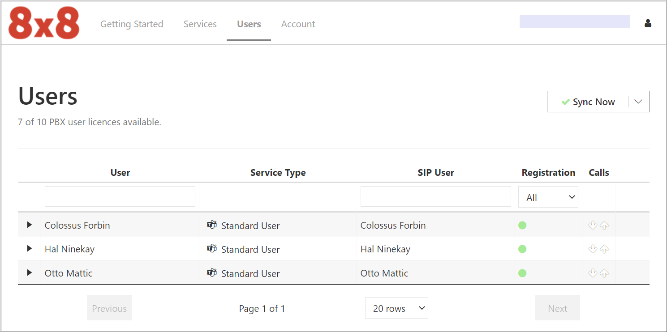Click the incoming calls arrow for Hal Ninekay
Screen dimensions: 667x332
click(592, 249)
